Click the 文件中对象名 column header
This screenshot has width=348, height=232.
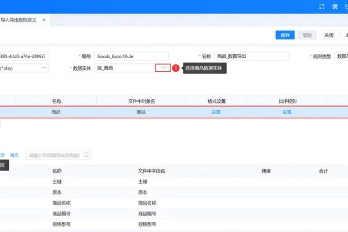(142, 101)
